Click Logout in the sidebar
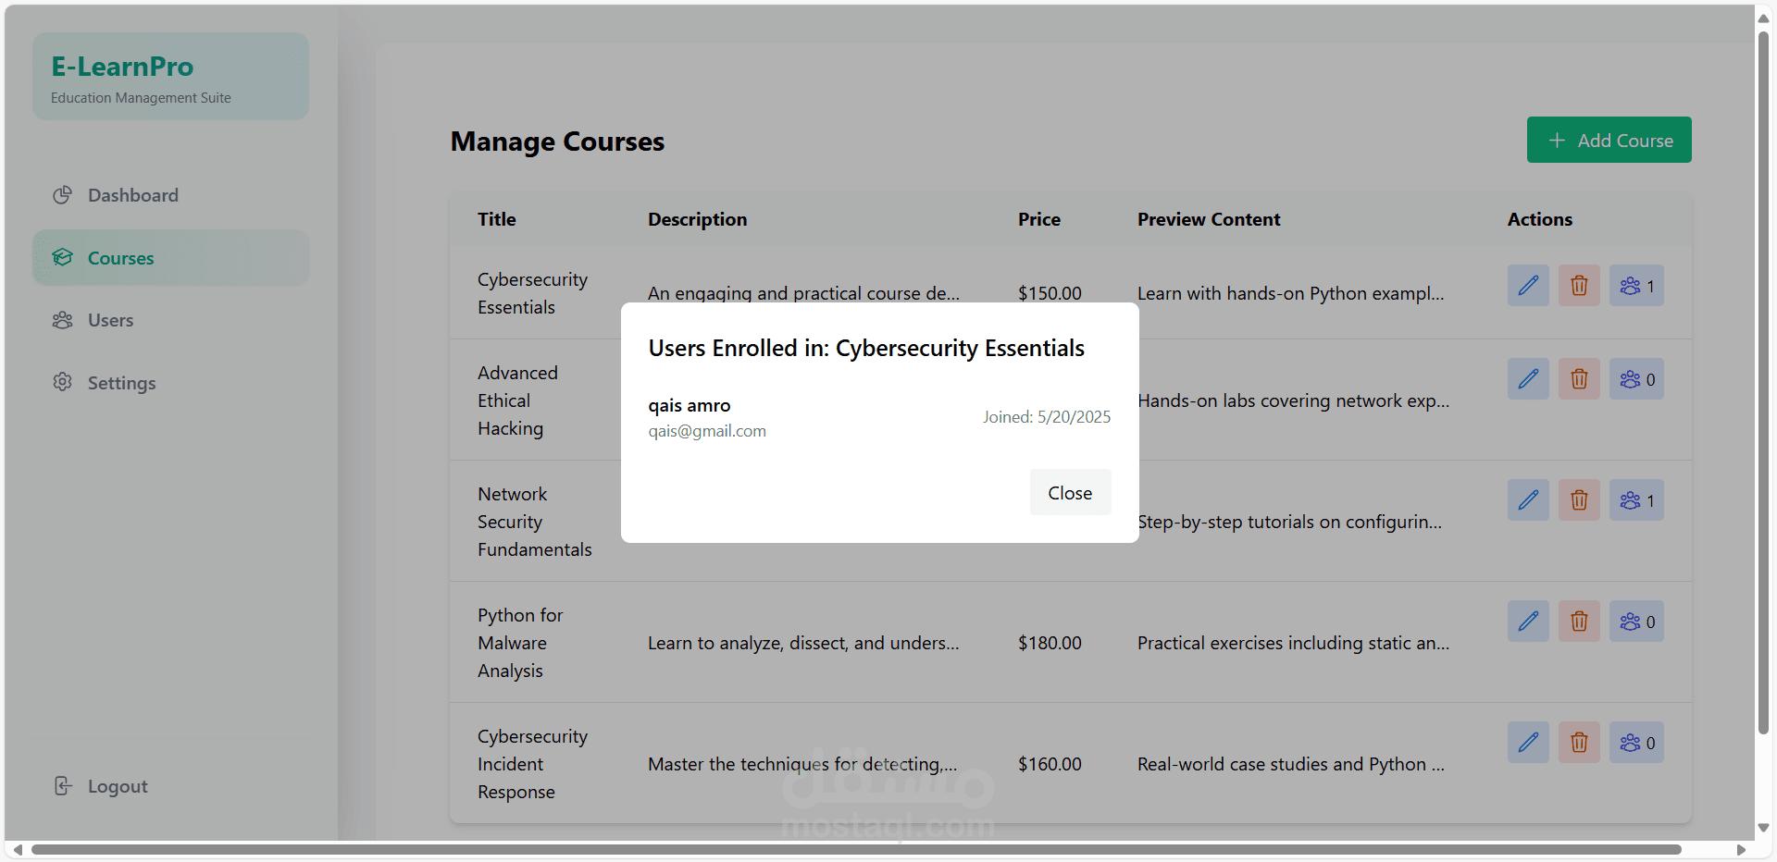1777x862 pixels. pyautogui.click(x=171, y=786)
